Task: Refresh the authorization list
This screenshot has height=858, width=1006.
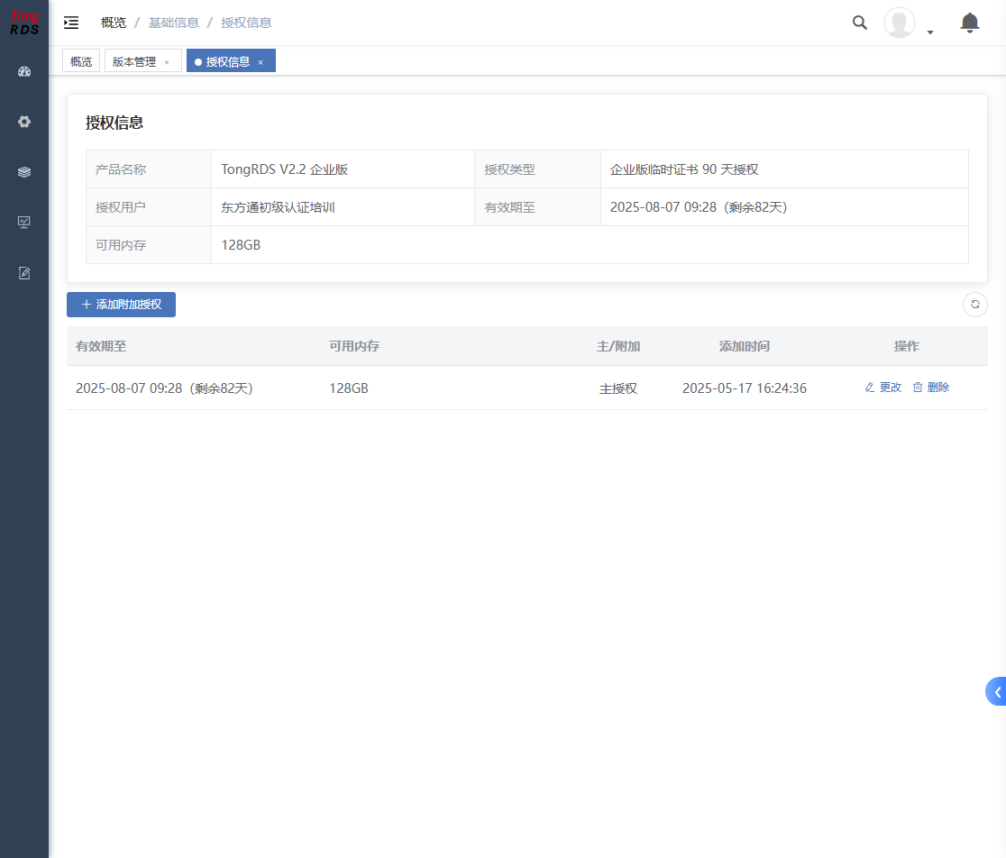Action: click(x=975, y=305)
